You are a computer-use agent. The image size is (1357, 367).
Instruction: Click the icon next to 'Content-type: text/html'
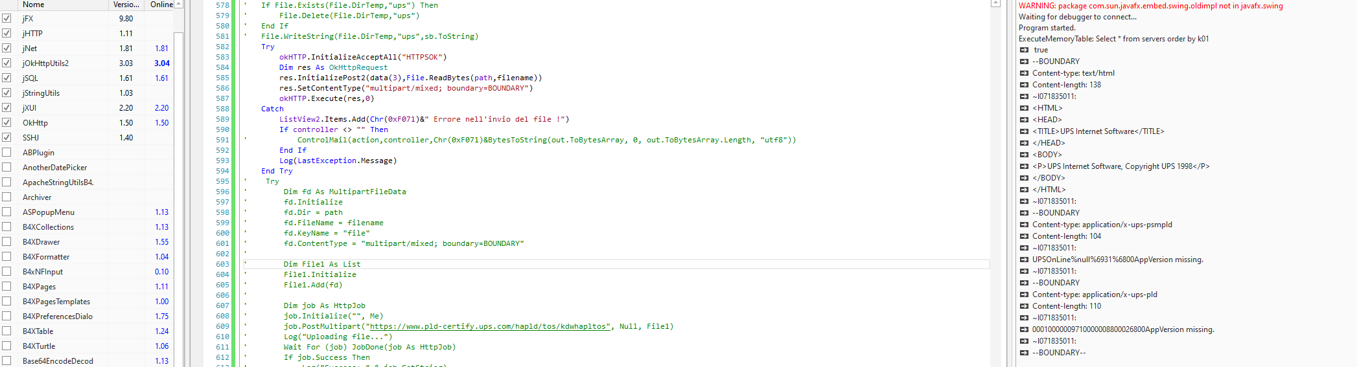pos(1024,73)
